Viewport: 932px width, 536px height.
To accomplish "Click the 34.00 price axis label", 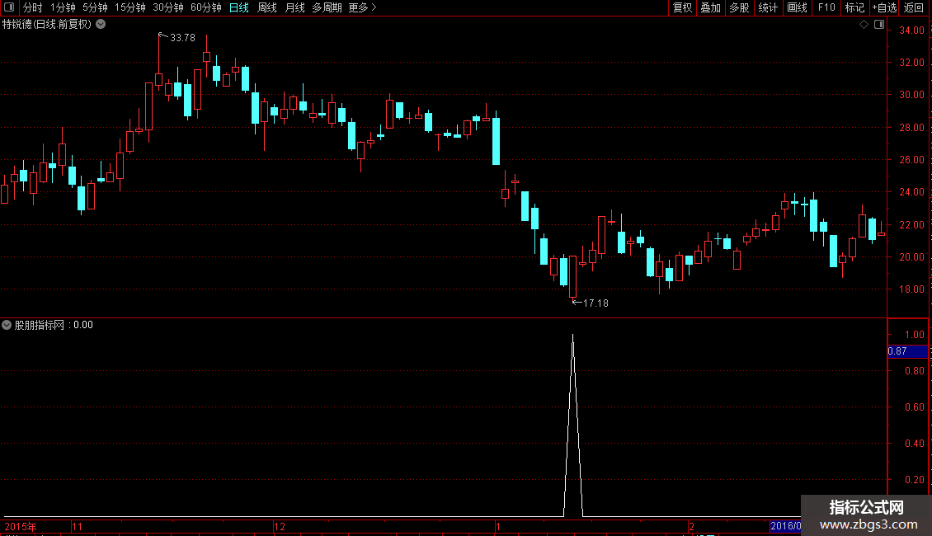I will [911, 31].
